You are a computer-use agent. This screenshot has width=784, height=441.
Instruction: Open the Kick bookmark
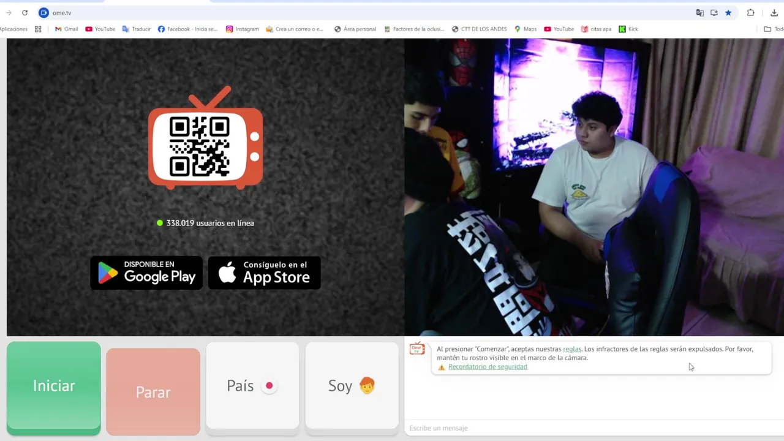tap(628, 29)
